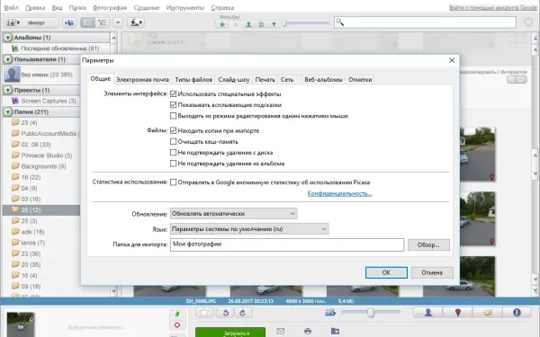
Task: Switch to 'Электронная почта' tab
Action: pyautogui.click(x=142, y=79)
